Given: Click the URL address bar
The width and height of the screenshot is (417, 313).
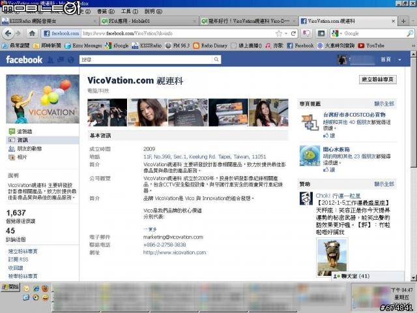Looking at the screenshot, I should (x=178, y=33).
